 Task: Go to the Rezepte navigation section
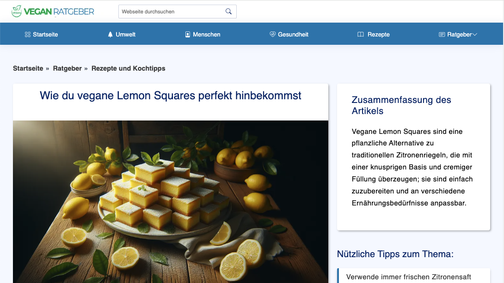point(378,35)
